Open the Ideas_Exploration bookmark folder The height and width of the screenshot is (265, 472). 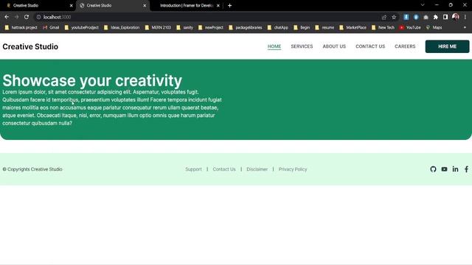click(x=122, y=27)
